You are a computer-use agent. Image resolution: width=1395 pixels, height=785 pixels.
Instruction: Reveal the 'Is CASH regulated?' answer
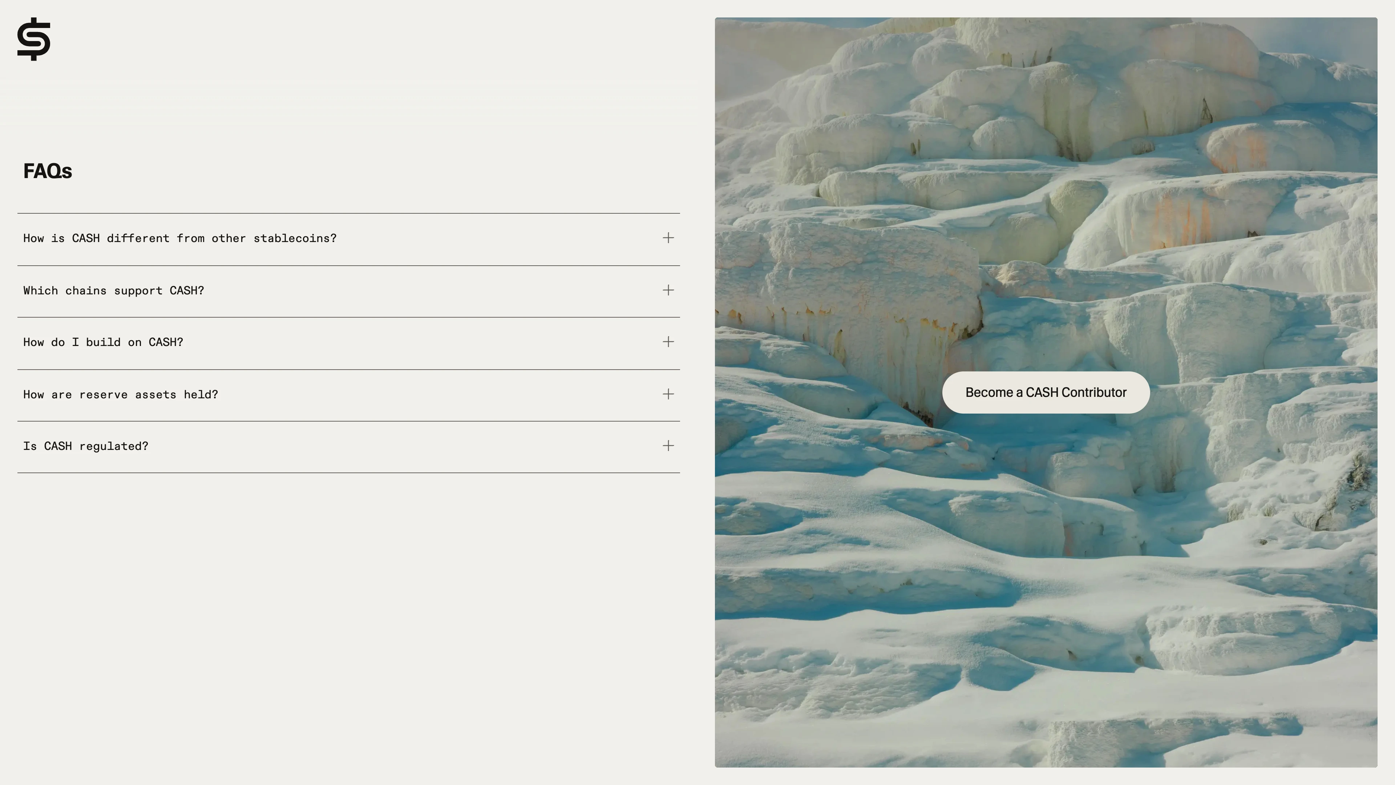click(86, 446)
